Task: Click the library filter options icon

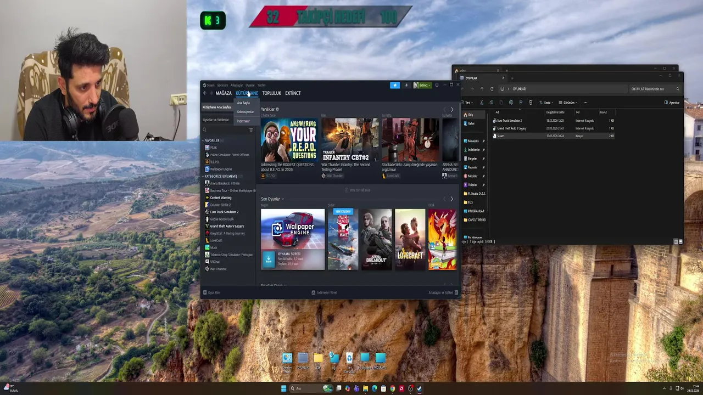Action: tap(251, 130)
